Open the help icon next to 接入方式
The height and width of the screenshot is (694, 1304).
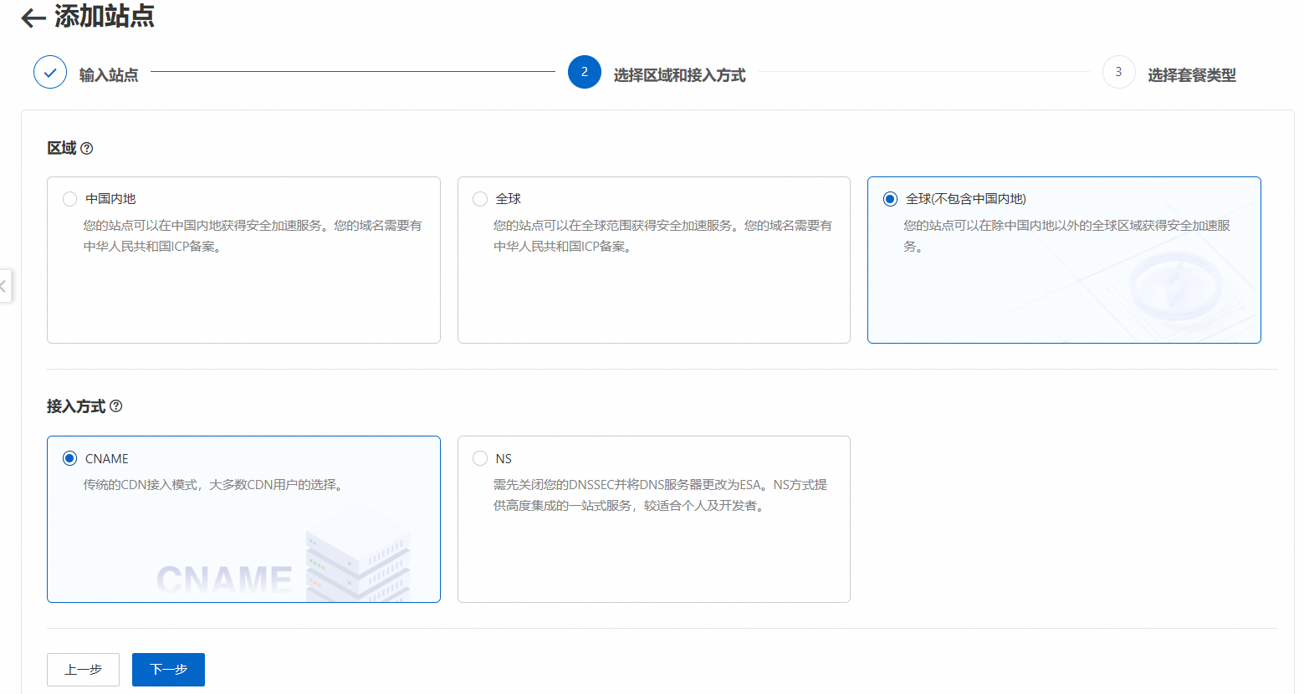(x=116, y=406)
